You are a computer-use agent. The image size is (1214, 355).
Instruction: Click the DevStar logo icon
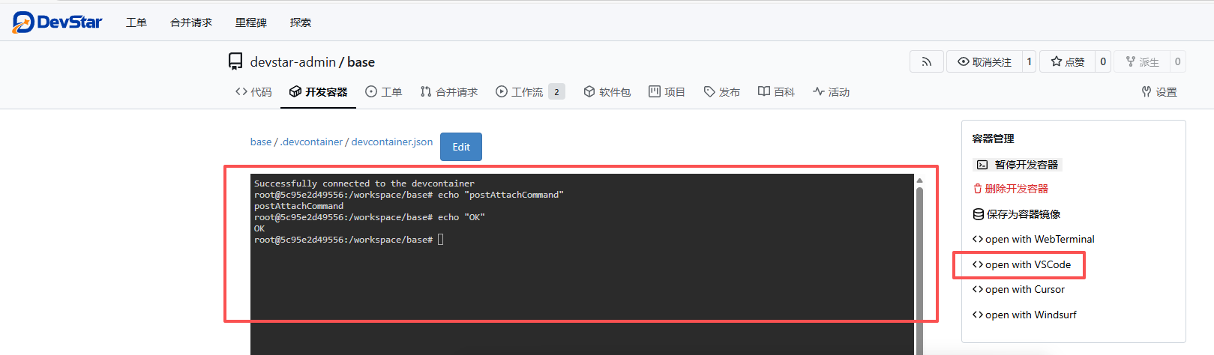(x=23, y=22)
